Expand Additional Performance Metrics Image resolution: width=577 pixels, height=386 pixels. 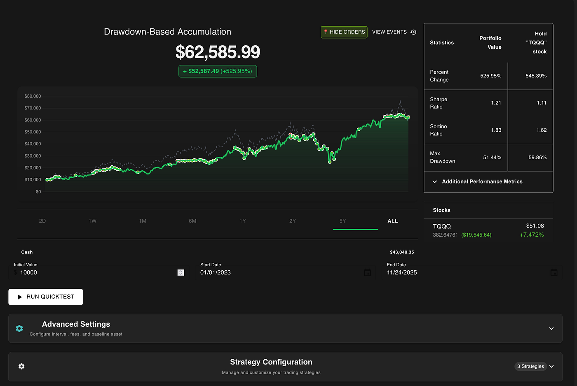pyautogui.click(x=488, y=181)
